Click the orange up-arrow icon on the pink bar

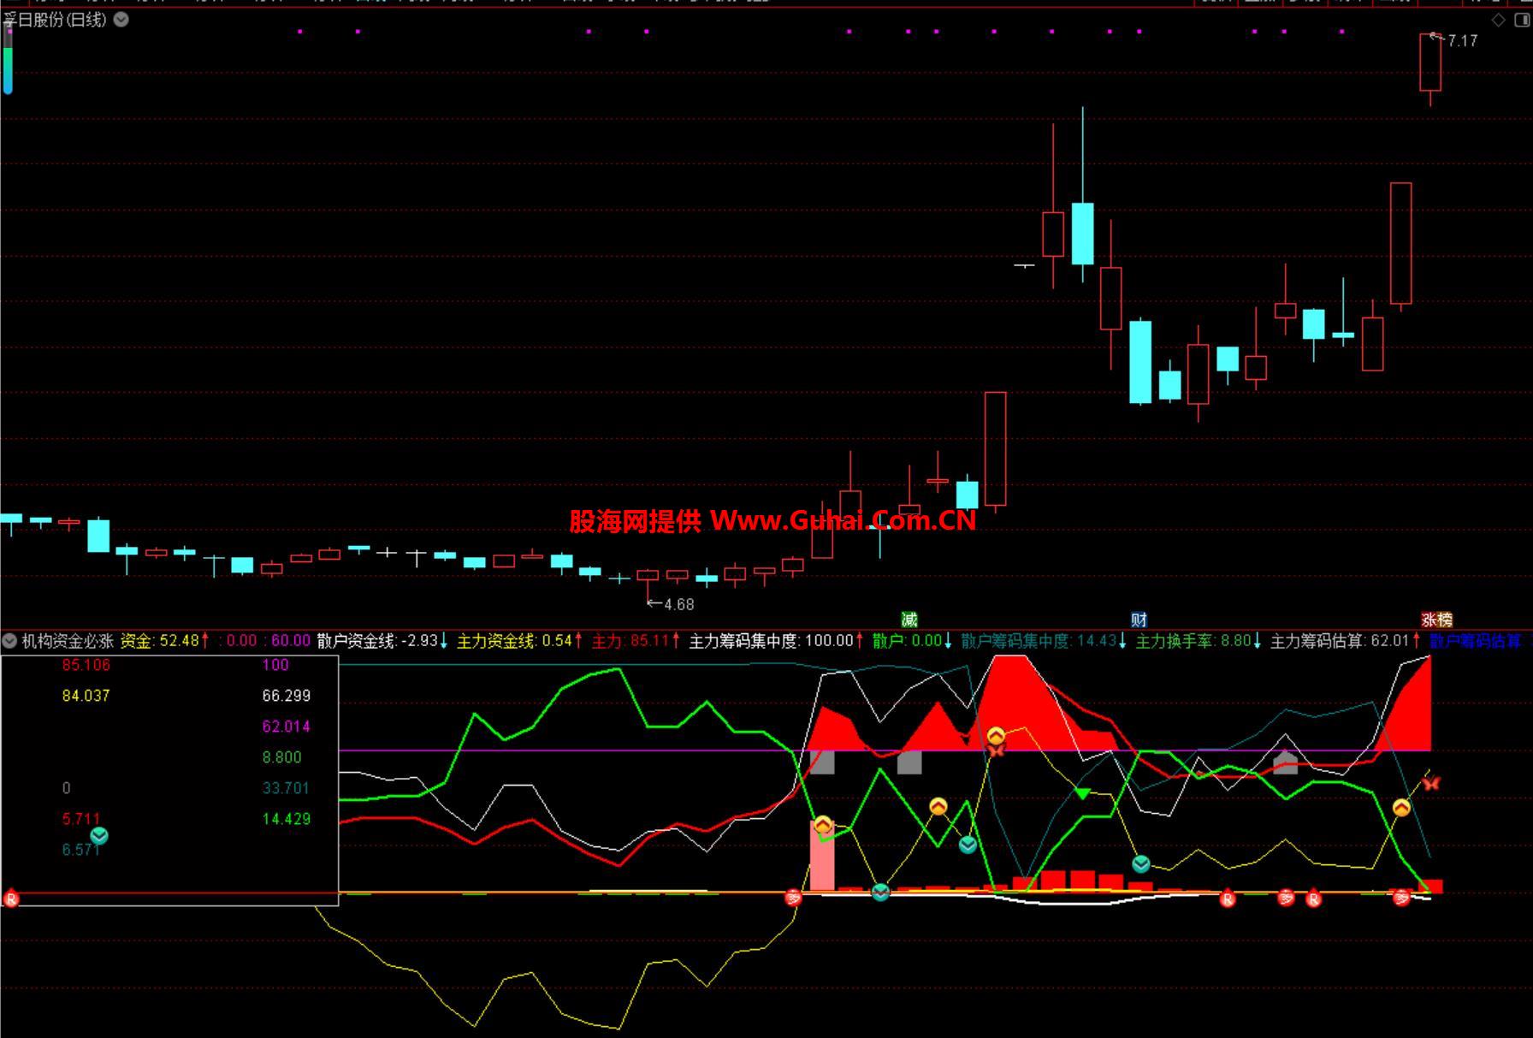pyautogui.click(x=822, y=826)
